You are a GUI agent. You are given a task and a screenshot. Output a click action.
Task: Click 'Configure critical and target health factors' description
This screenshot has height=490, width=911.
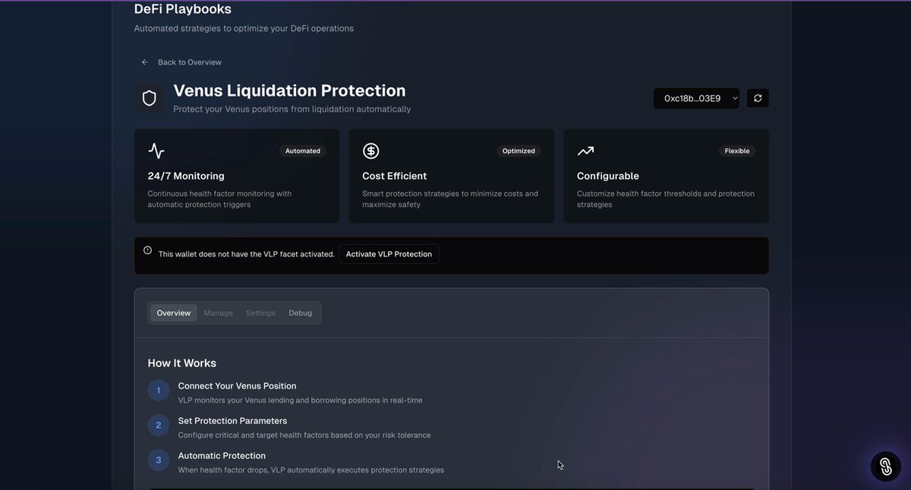[304, 435]
